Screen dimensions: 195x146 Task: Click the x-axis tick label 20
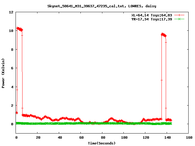coord(38,137)
